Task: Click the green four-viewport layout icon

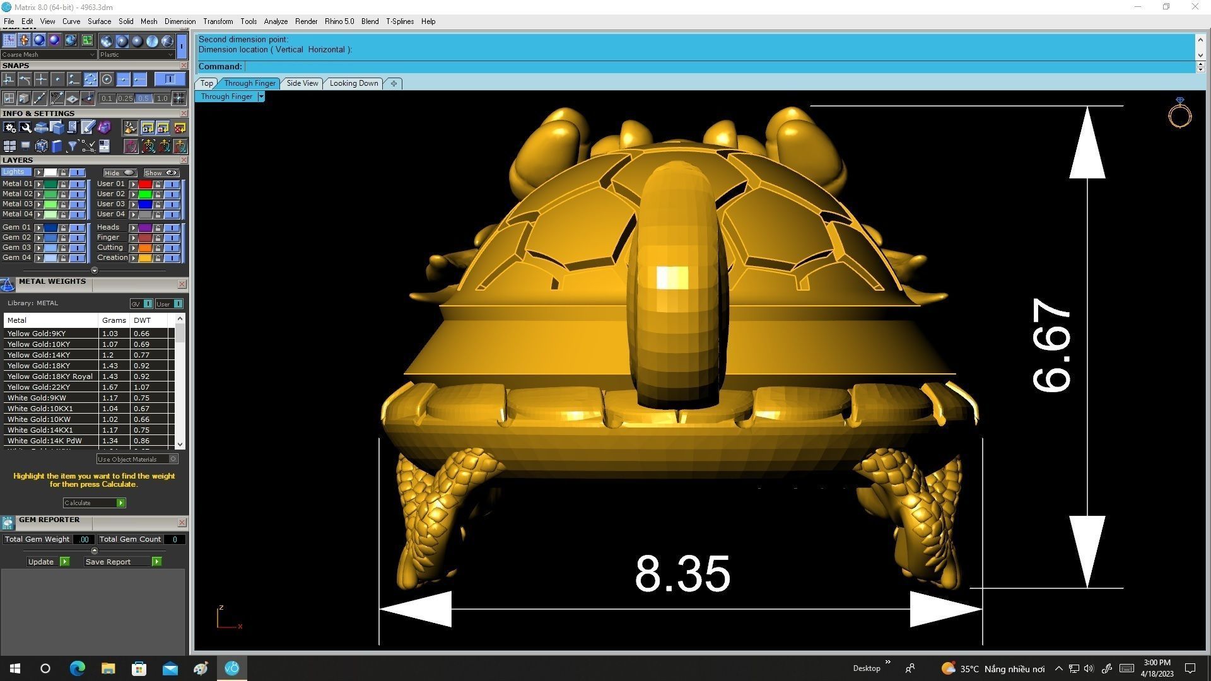Action: click(x=87, y=40)
